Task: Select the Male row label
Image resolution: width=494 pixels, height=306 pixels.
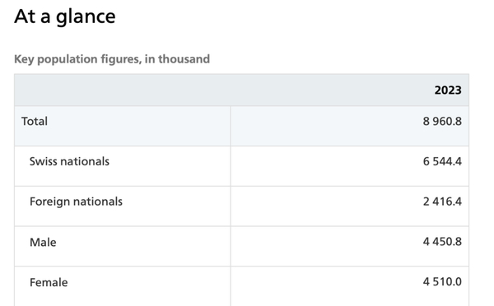Action: (x=43, y=243)
